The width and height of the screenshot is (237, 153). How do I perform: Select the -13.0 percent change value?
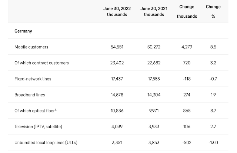(x=213, y=143)
